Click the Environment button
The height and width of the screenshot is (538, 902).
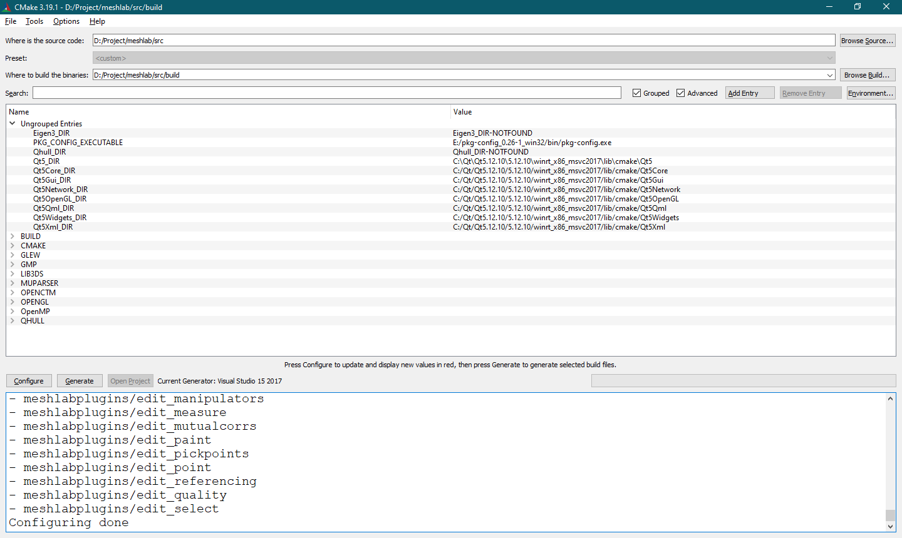tap(871, 93)
